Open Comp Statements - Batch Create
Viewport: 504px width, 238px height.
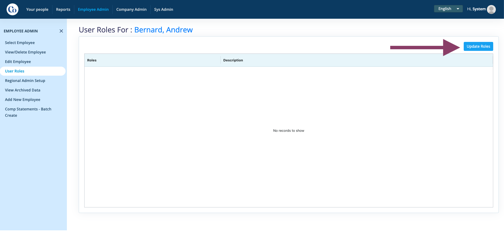[x=28, y=112]
